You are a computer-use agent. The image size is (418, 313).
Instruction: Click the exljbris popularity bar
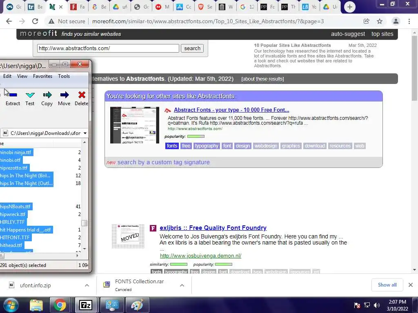tap(224, 264)
